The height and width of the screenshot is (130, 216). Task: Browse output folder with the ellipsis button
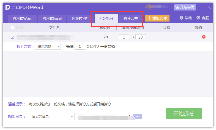pyautogui.click(x=138, y=116)
